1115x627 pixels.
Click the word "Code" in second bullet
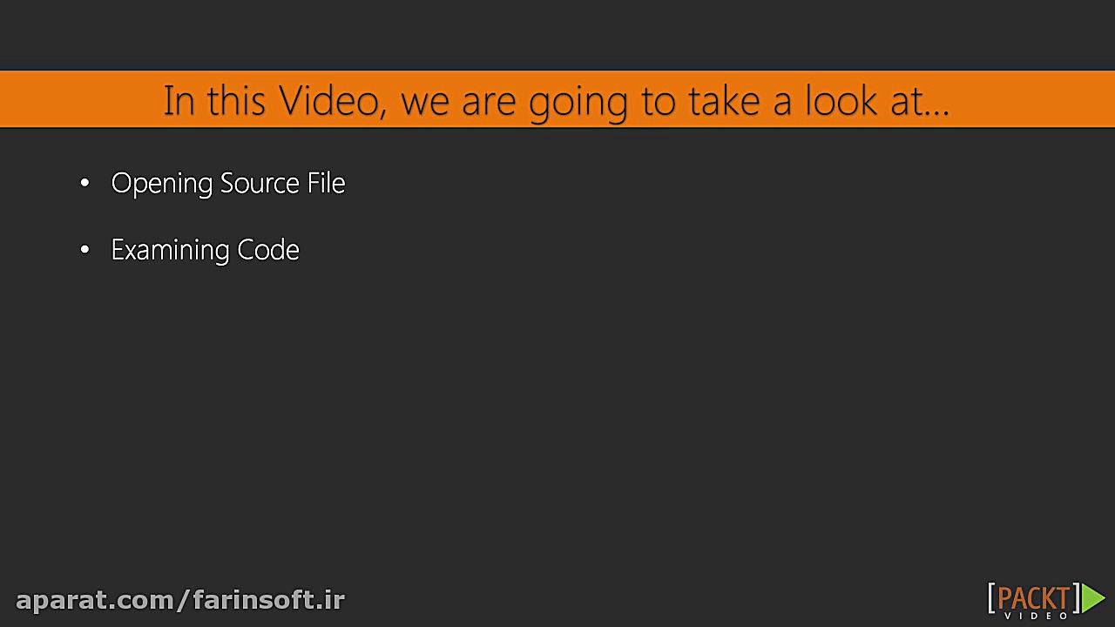pos(268,250)
